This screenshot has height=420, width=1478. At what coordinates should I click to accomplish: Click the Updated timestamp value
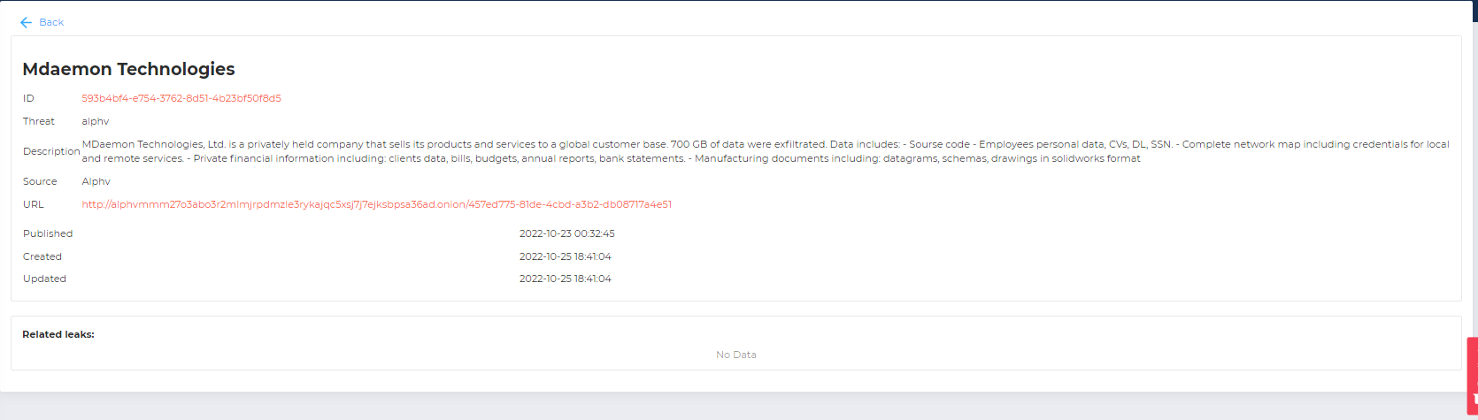tap(566, 279)
